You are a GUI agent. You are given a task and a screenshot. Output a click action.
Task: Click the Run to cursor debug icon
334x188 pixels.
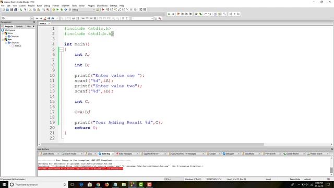click(x=107, y=9)
